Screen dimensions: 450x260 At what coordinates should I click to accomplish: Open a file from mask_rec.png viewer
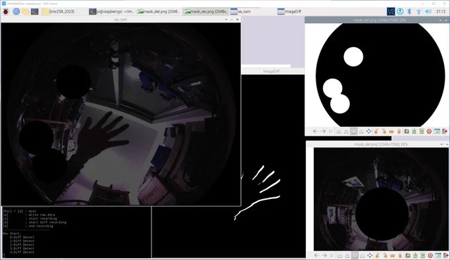pos(407,131)
